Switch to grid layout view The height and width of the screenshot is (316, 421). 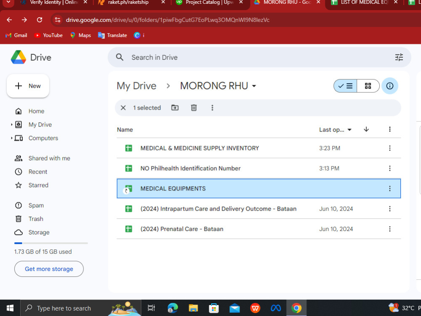coord(368,86)
